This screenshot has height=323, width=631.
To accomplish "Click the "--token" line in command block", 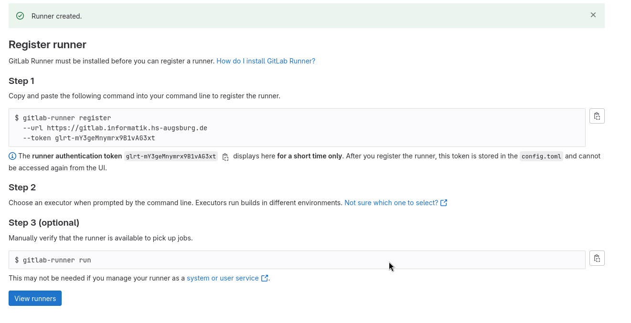I will click(89, 138).
